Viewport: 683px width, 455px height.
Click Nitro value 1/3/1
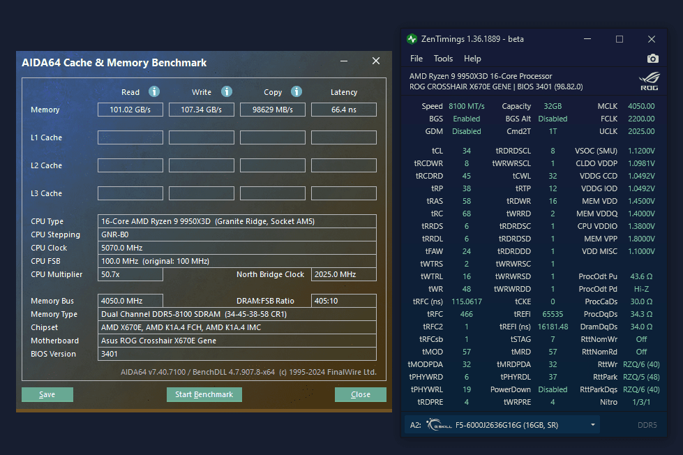point(641,402)
